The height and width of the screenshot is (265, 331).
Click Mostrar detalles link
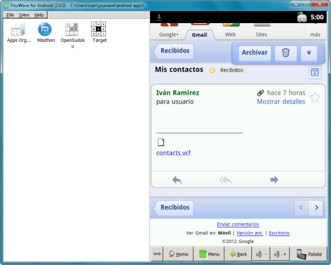(x=281, y=102)
